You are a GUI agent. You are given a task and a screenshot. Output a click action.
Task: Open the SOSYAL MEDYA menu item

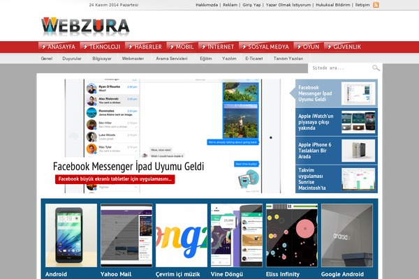(x=266, y=47)
